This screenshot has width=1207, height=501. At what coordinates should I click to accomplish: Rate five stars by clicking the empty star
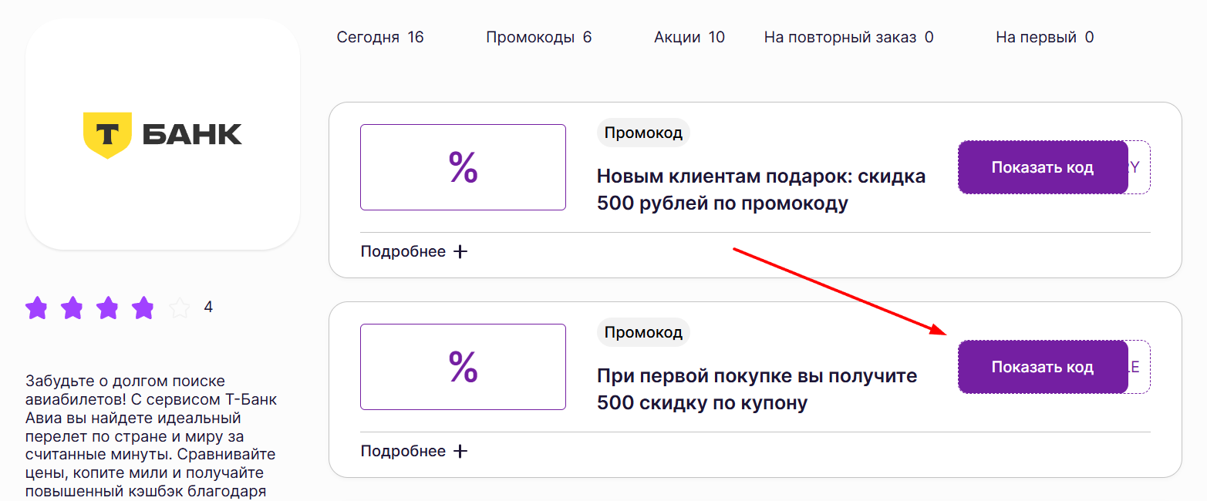coord(180,308)
